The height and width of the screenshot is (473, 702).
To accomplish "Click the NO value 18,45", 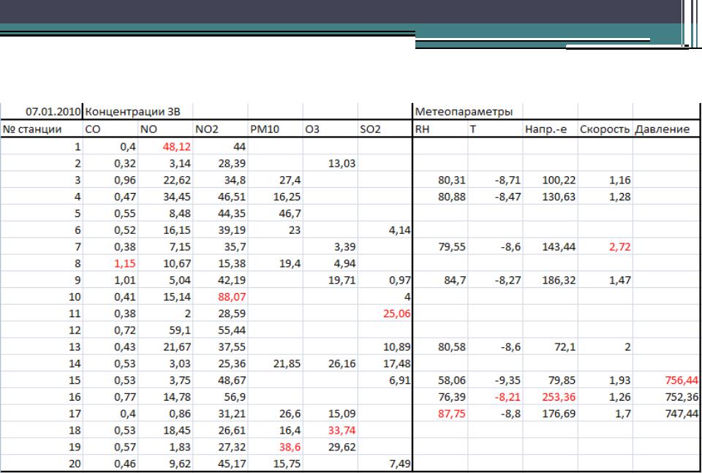I will coord(177,431).
